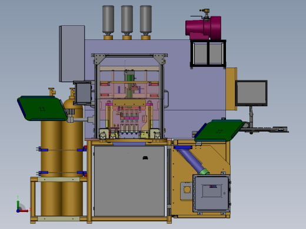Click the blue origin sphere of the triad

[x=18, y=211]
